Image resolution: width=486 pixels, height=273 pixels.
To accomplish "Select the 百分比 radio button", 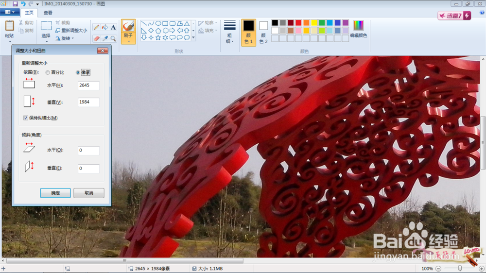I will pos(48,72).
